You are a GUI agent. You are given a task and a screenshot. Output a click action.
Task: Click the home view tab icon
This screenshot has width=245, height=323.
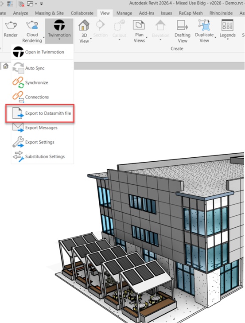[6, 66]
